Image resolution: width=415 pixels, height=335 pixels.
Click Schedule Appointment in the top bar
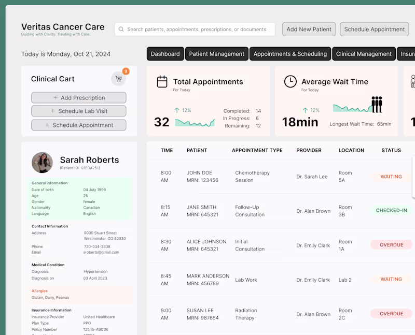[x=374, y=29]
